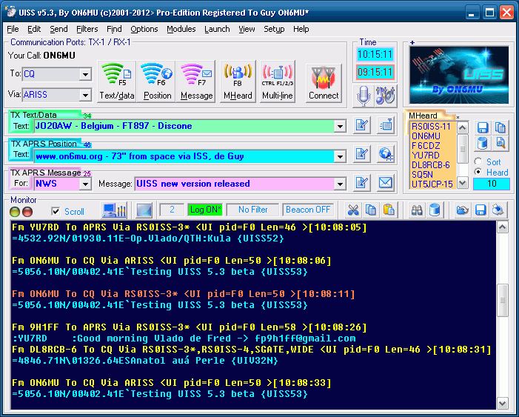The image size is (519, 417).
Task: Open the F8 MHeard button
Action: pos(238,81)
